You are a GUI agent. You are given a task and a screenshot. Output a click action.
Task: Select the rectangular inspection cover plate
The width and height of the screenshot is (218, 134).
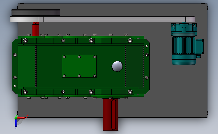(79, 66)
